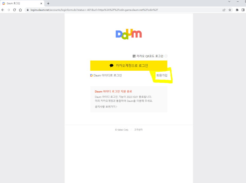Go to home page icon

[20, 10]
